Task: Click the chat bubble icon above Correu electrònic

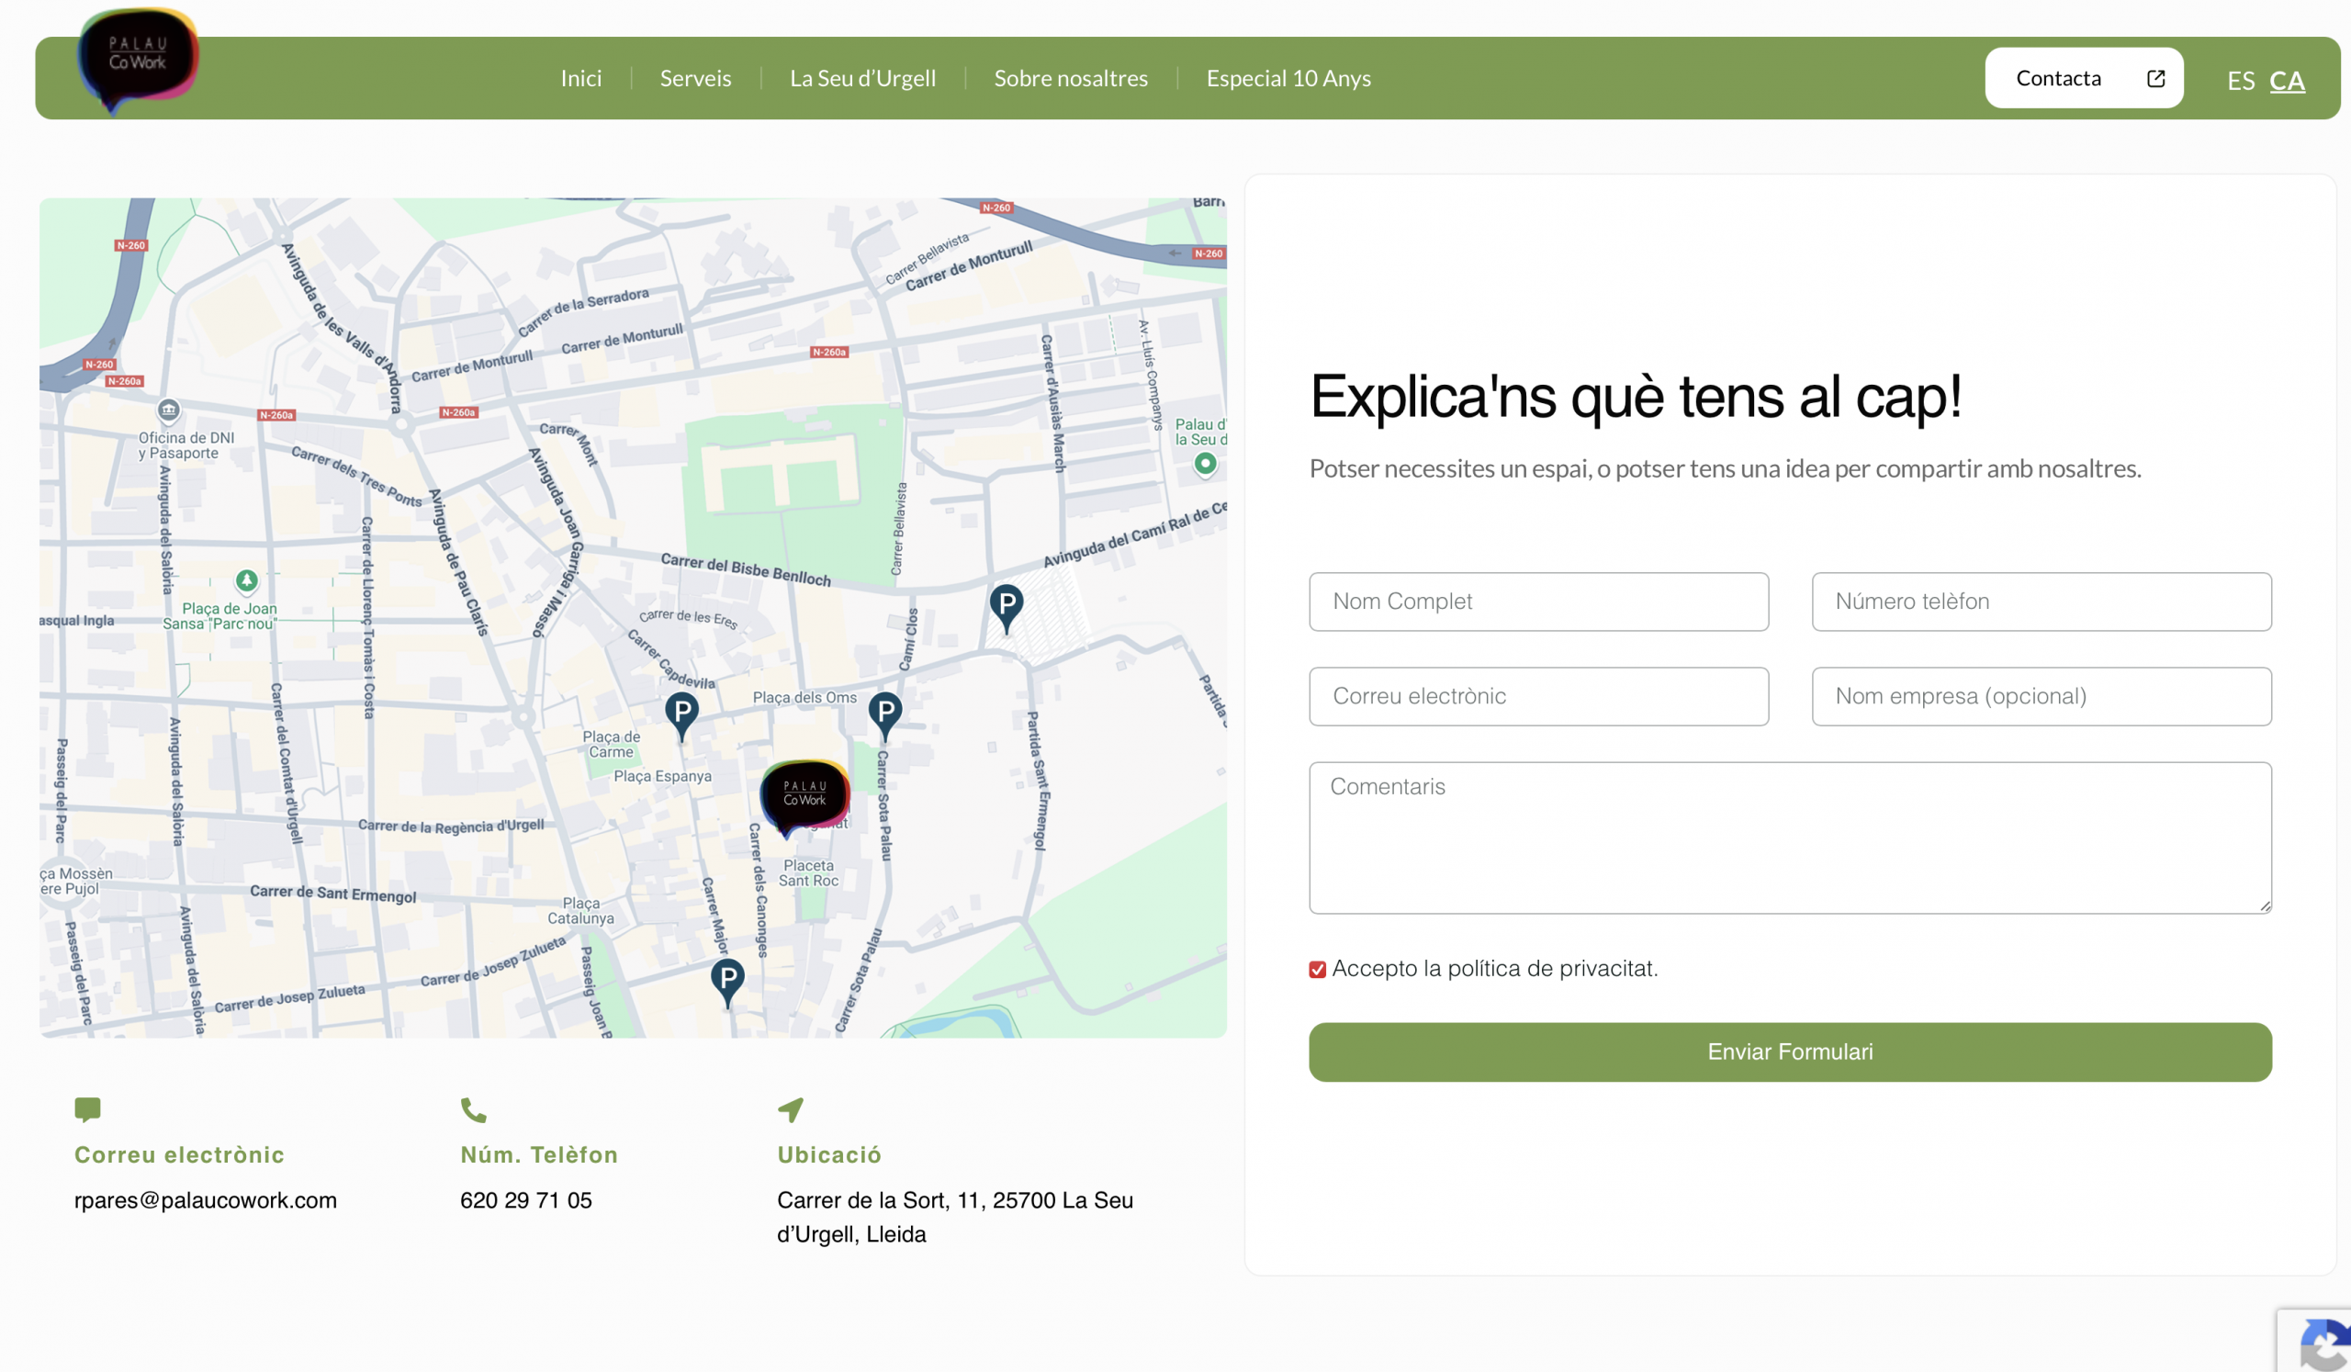Action: pos(87,1110)
